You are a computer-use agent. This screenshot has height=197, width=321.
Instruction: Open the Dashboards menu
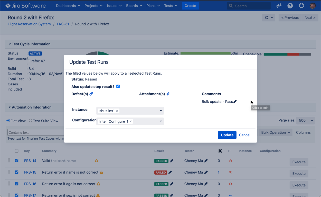coord(68,6)
